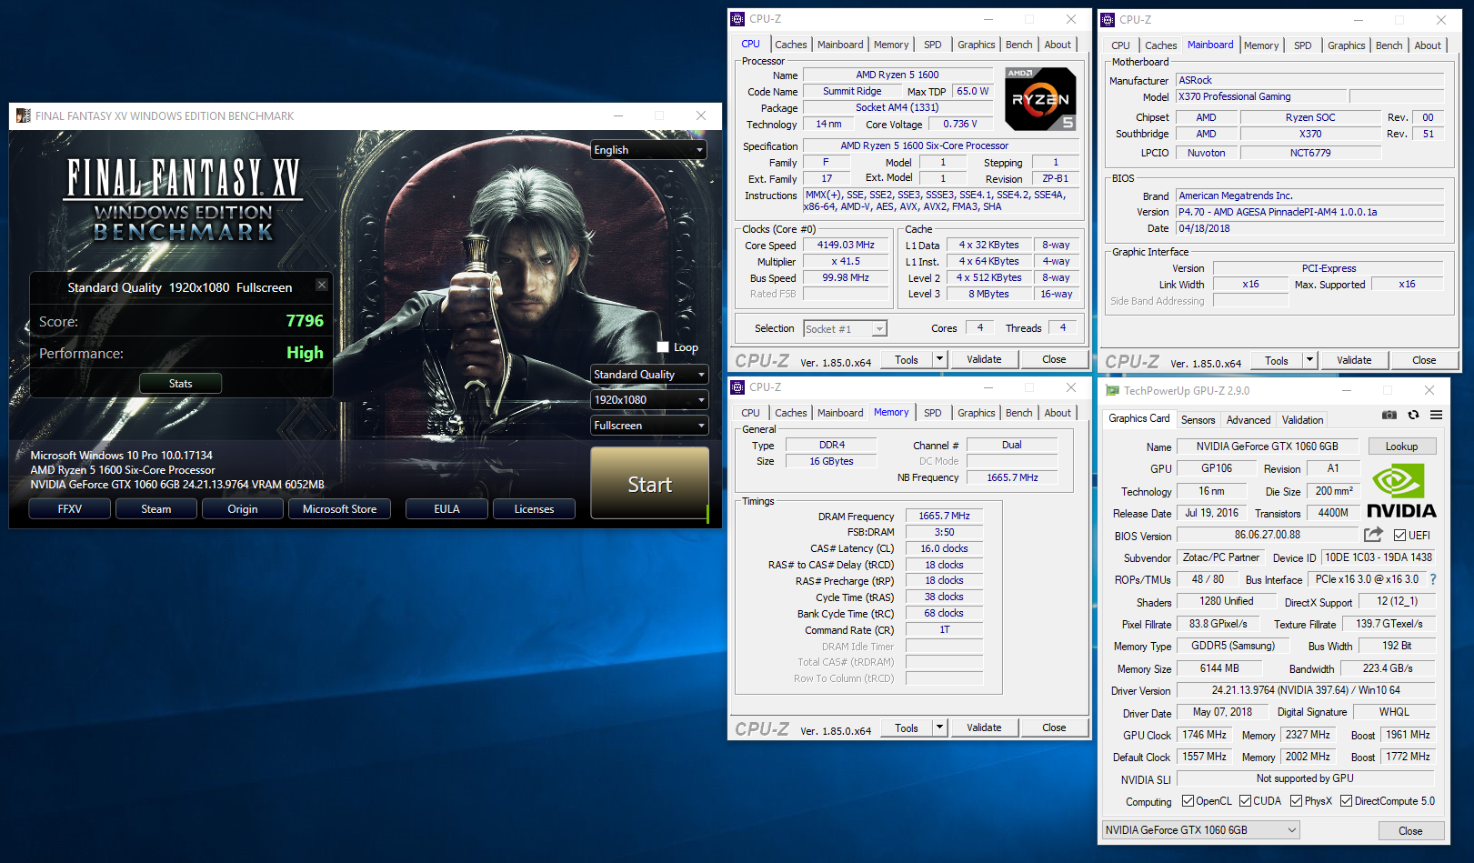Viewport: 1474px width, 863px height.
Task: Click the GPU name field in GPU-Z
Action: coord(1267,447)
